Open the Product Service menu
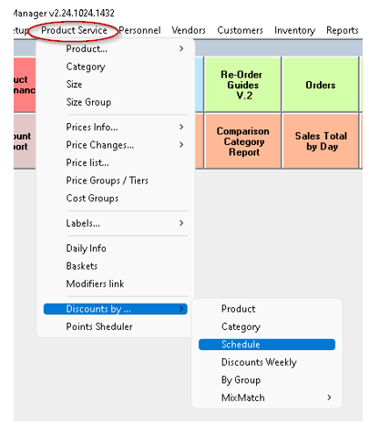 pyautogui.click(x=74, y=30)
